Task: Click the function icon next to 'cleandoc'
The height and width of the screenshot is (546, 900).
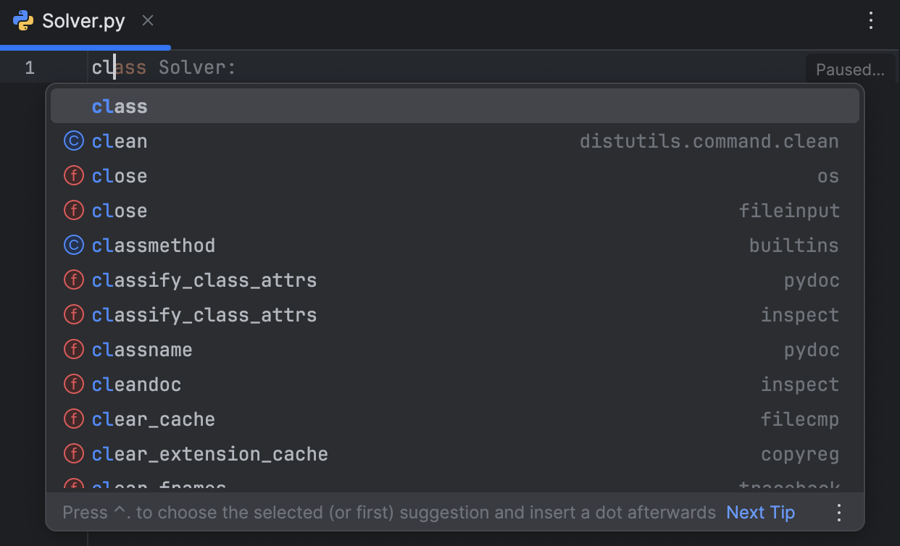Action: pyautogui.click(x=73, y=384)
